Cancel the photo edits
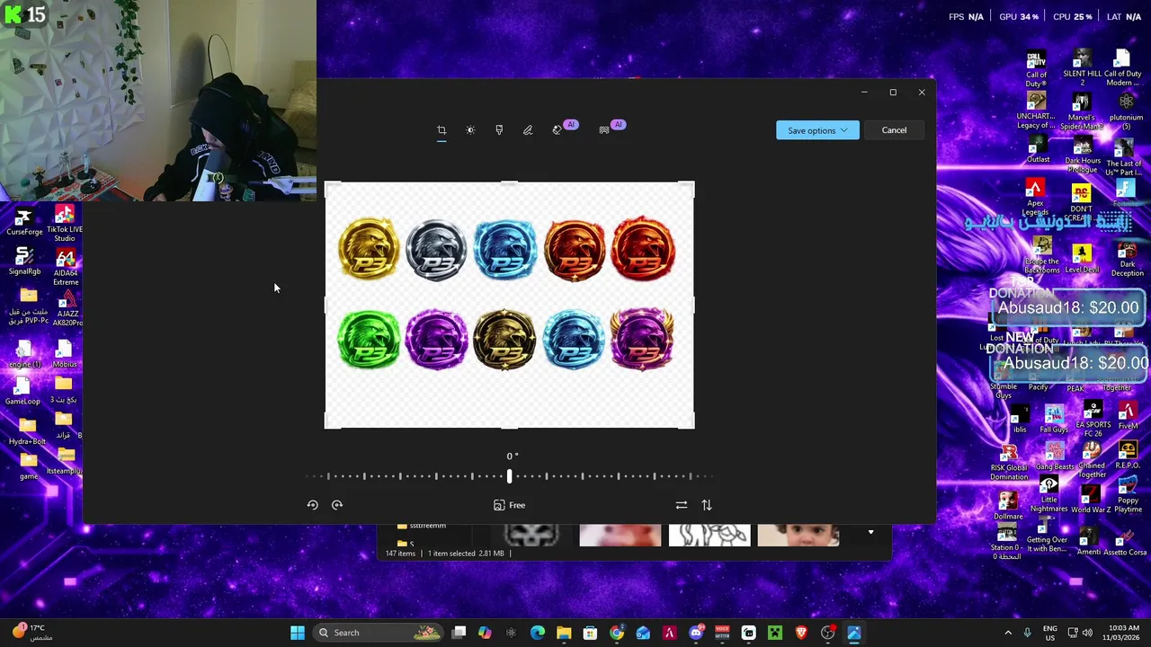This screenshot has height=647, width=1151. point(894,130)
